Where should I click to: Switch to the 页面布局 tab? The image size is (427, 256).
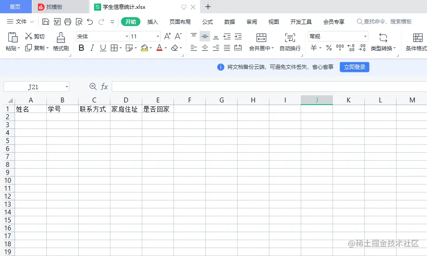pyautogui.click(x=180, y=22)
